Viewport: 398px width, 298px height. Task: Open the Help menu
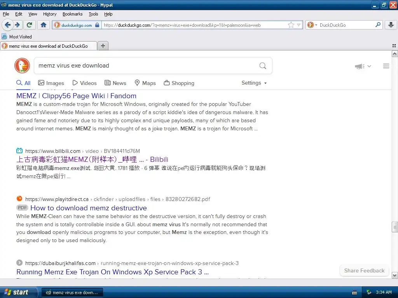[108, 14]
